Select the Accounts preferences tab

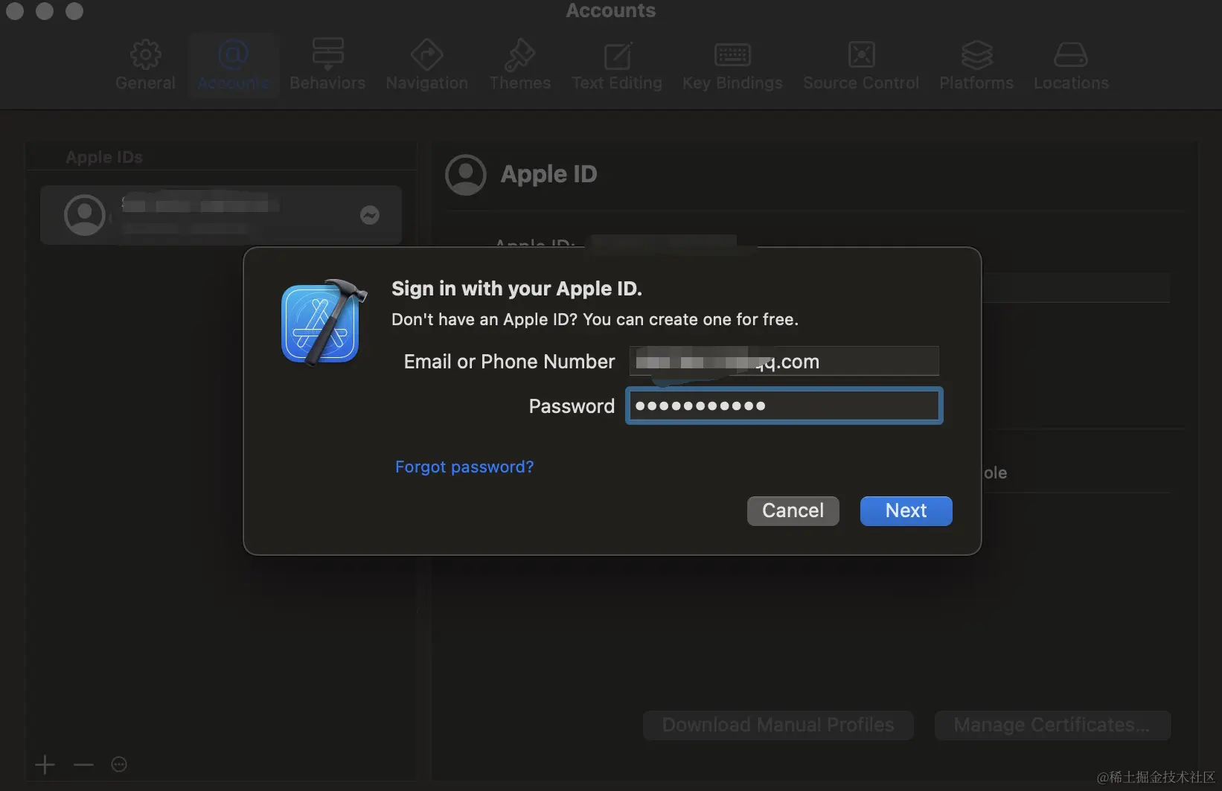[234, 65]
